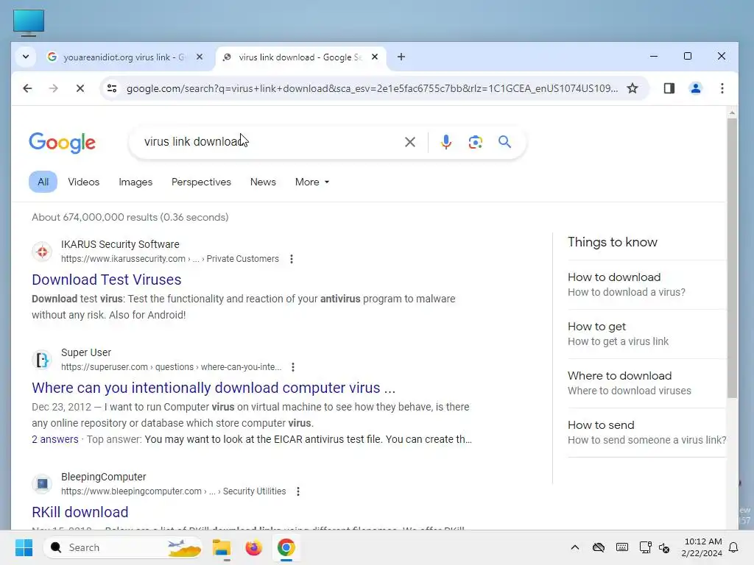Switch to Videos results
Viewport: 754px width, 565px height.
point(84,182)
